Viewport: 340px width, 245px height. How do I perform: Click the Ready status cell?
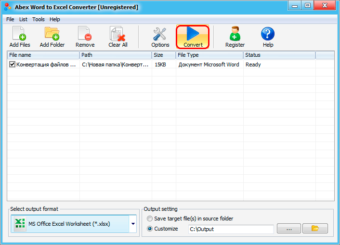tap(253, 64)
